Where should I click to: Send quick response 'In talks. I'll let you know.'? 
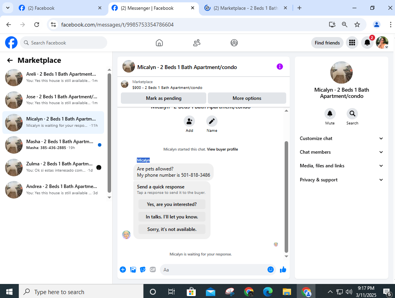[172, 217]
